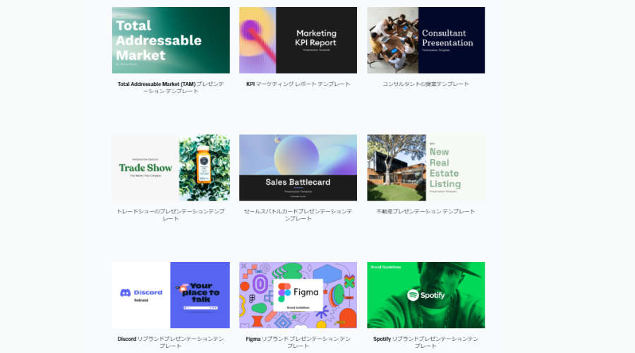635x353 pixels.
Task: Click the Spotify リブランド caption link
Action: [x=425, y=342]
